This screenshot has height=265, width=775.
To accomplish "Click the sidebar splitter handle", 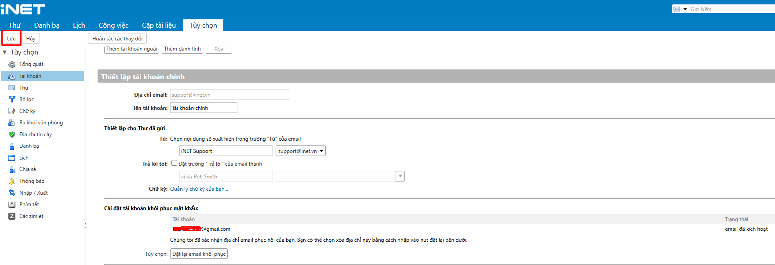I will coord(85,225).
